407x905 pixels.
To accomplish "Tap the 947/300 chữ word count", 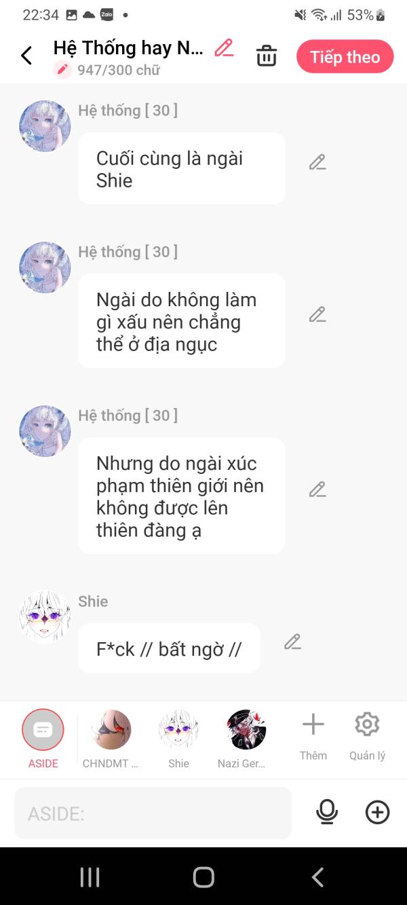I will coord(118,70).
